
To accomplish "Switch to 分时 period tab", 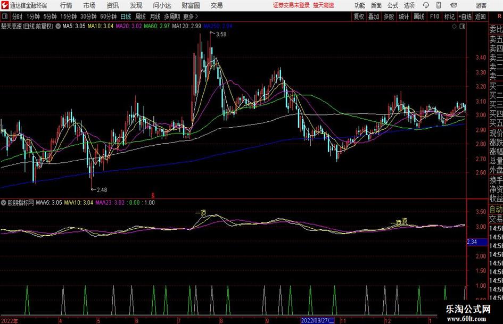I will pyautogui.click(x=17, y=16).
